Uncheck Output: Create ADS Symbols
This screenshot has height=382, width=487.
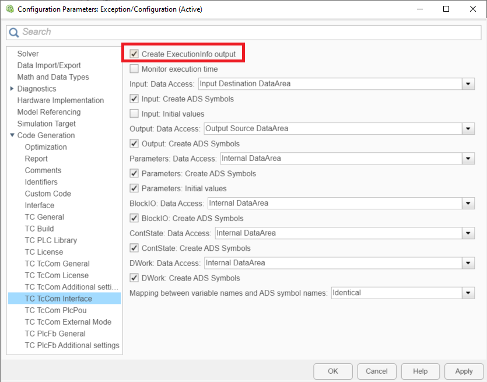click(134, 143)
